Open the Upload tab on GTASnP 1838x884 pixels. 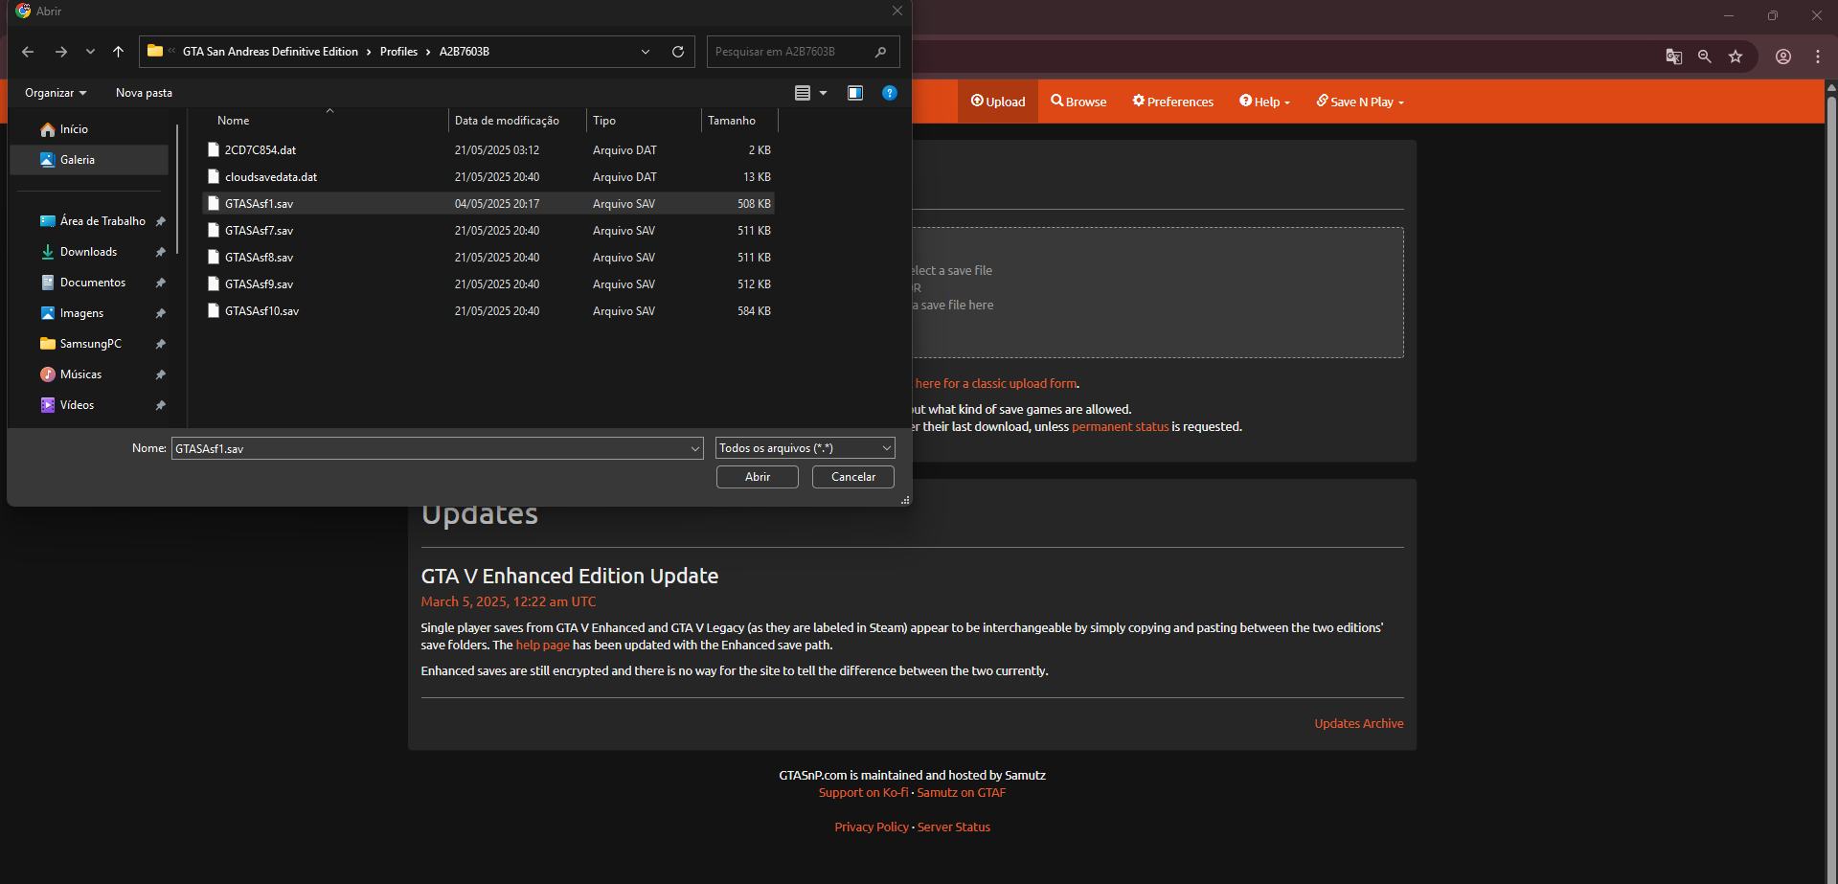point(998,102)
